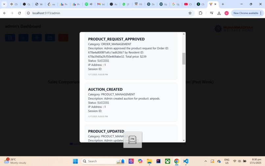View site information for localhost
This screenshot has width=265, height=166.
(x=28, y=13)
